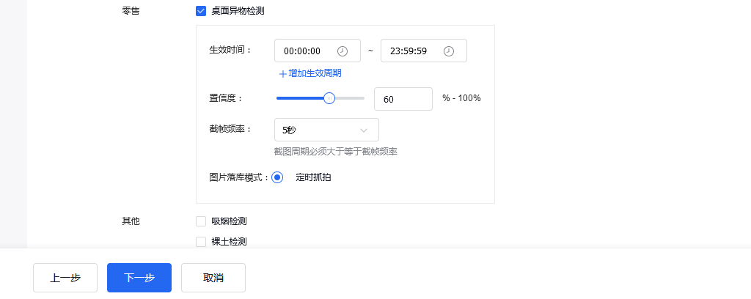Click the grey end of the 置信度 slider track
The width and height of the screenshot is (751, 299).
[350, 98]
